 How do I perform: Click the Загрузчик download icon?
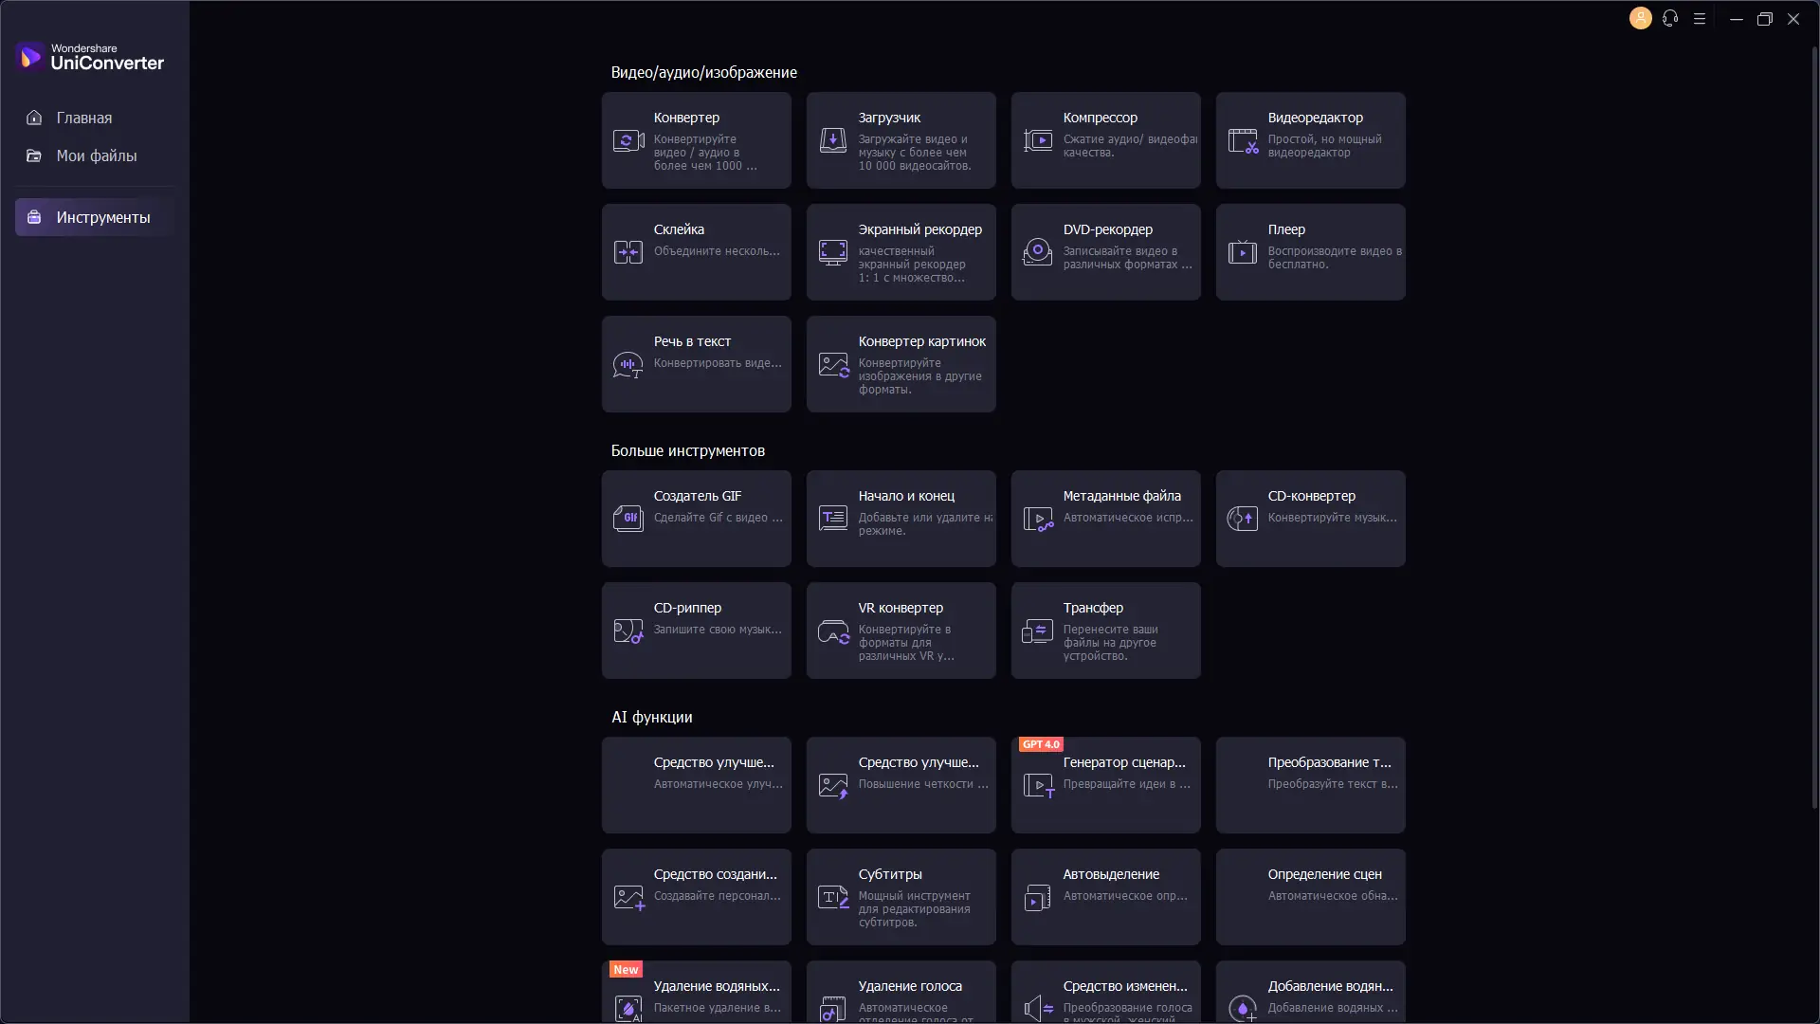(832, 141)
